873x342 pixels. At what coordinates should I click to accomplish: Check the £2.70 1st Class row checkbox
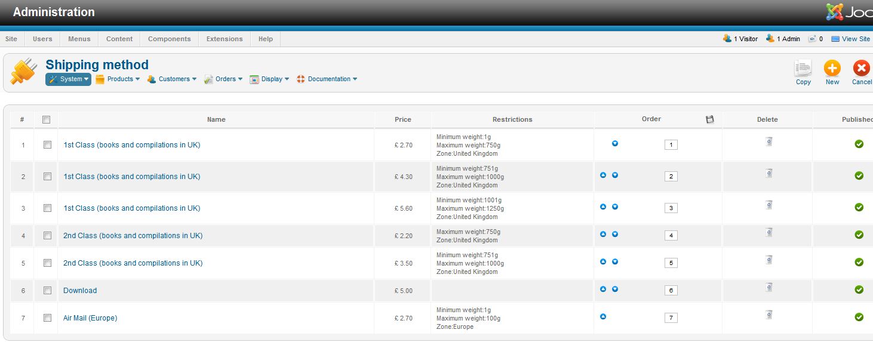[47, 145]
